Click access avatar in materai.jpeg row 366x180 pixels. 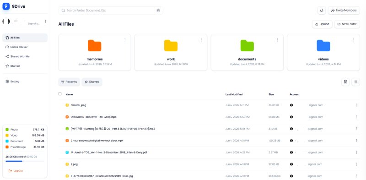click(x=291, y=105)
